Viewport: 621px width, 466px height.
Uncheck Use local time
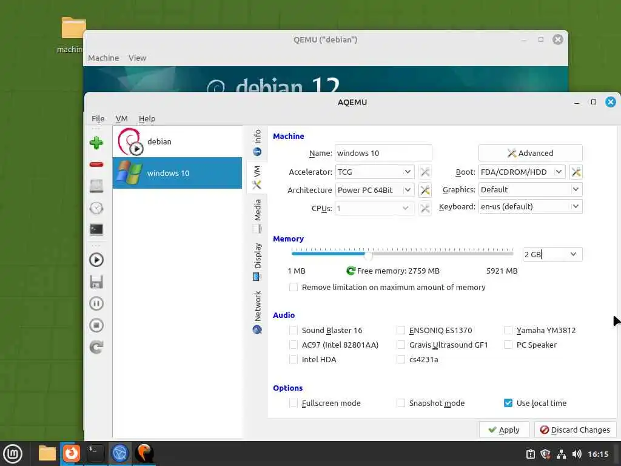click(x=508, y=403)
